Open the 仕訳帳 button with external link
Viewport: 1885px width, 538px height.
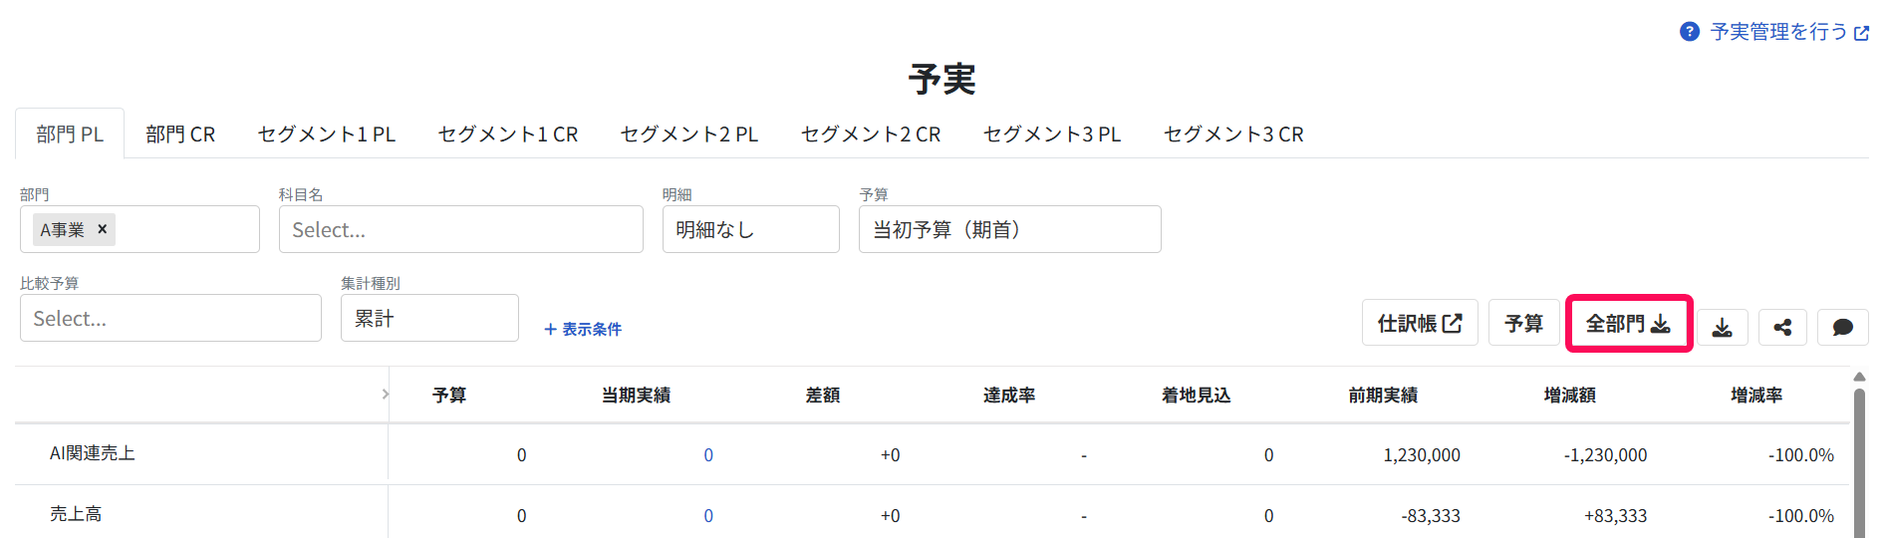1420,323
